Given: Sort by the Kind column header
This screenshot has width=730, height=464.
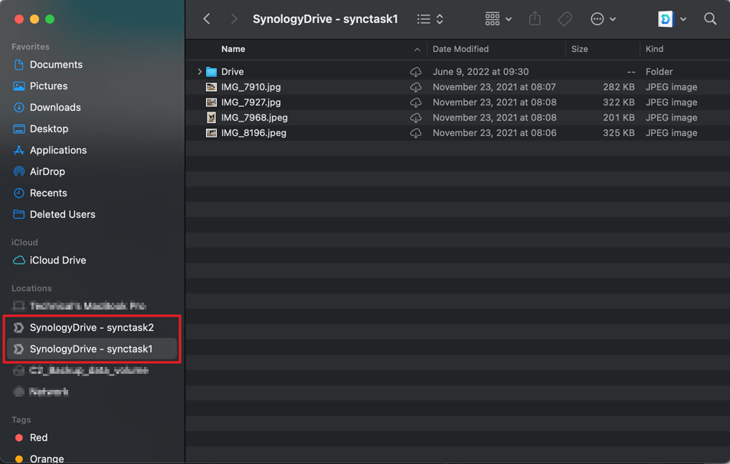Looking at the screenshot, I should [654, 49].
